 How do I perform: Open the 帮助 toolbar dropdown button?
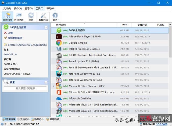[x=56, y=17]
